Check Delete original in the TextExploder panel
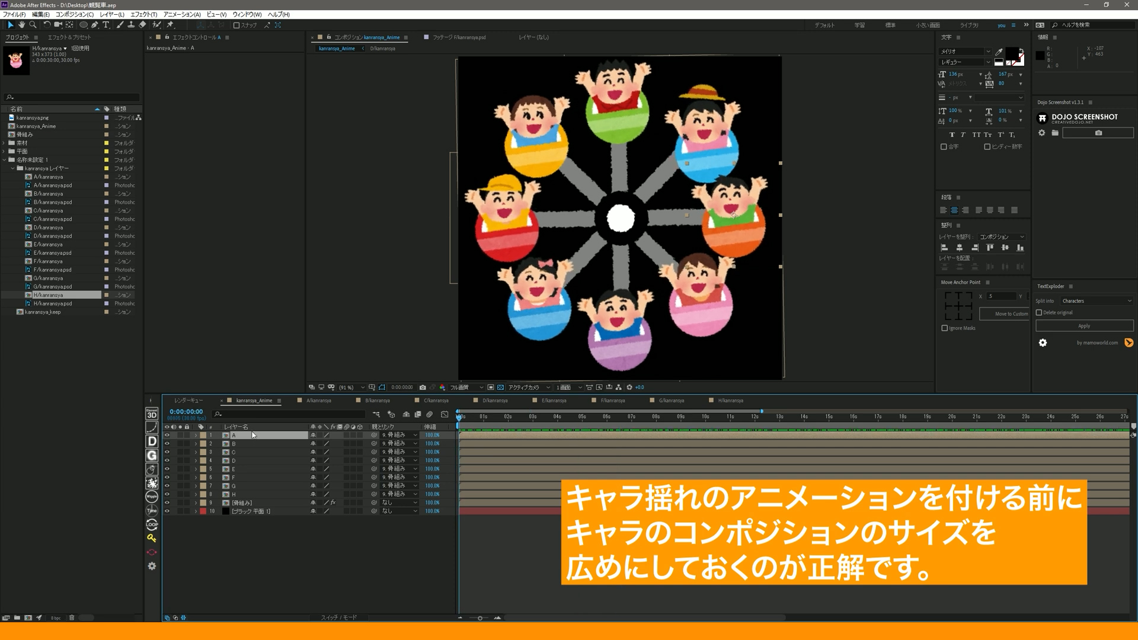 point(1038,312)
